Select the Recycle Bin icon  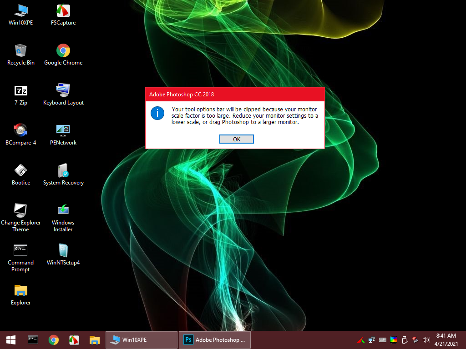coord(21,55)
